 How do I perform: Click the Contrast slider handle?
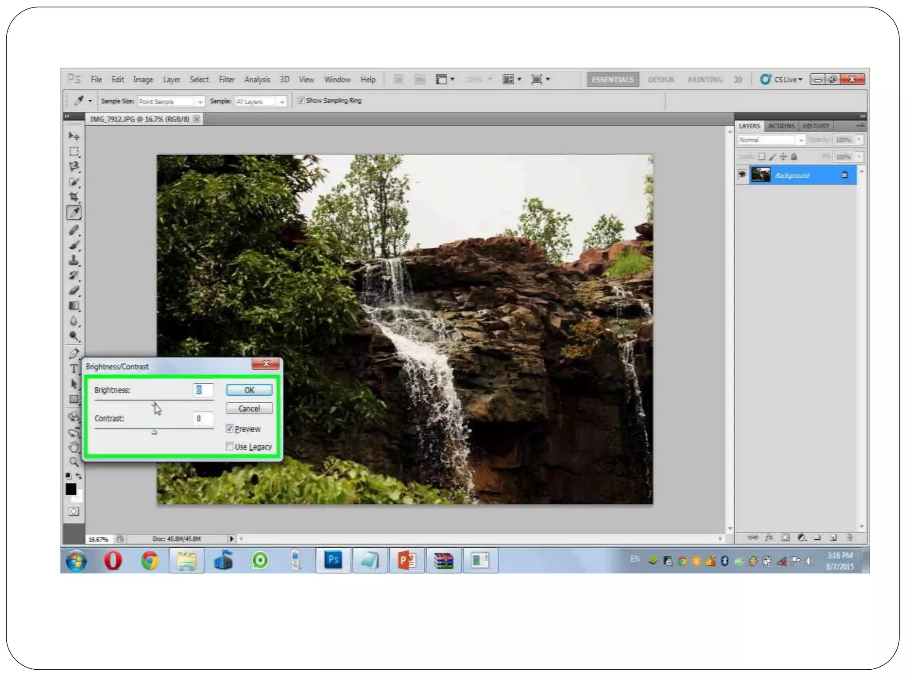(x=154, y=432)
